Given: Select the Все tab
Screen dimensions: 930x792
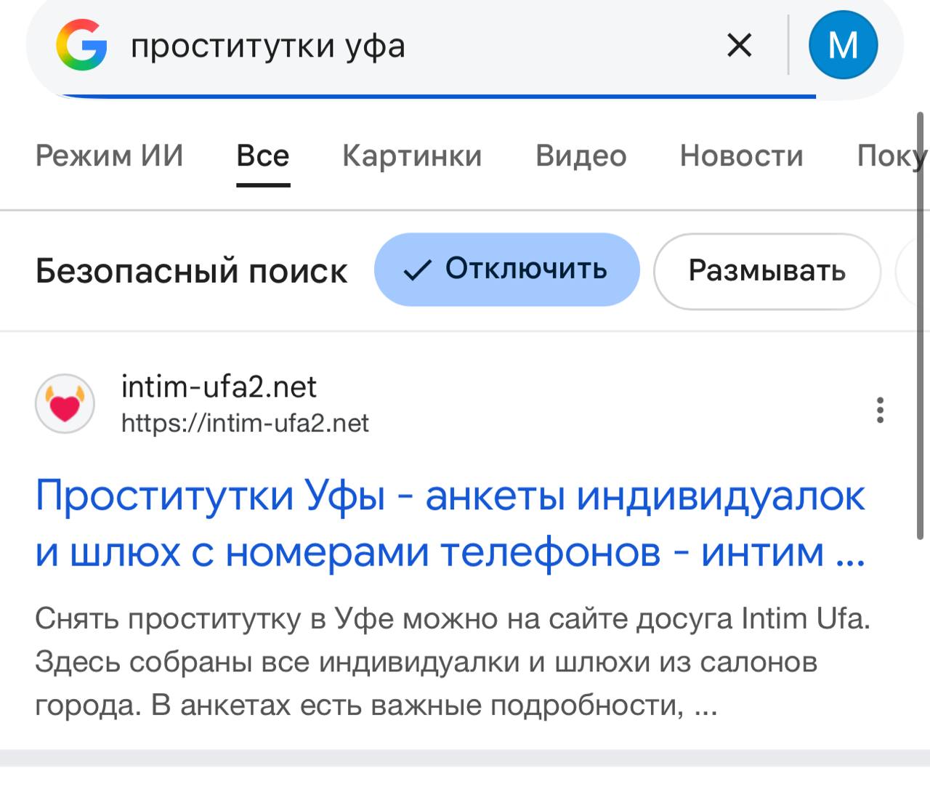Looking at the screenshot, I should click(x=263, y=155).
